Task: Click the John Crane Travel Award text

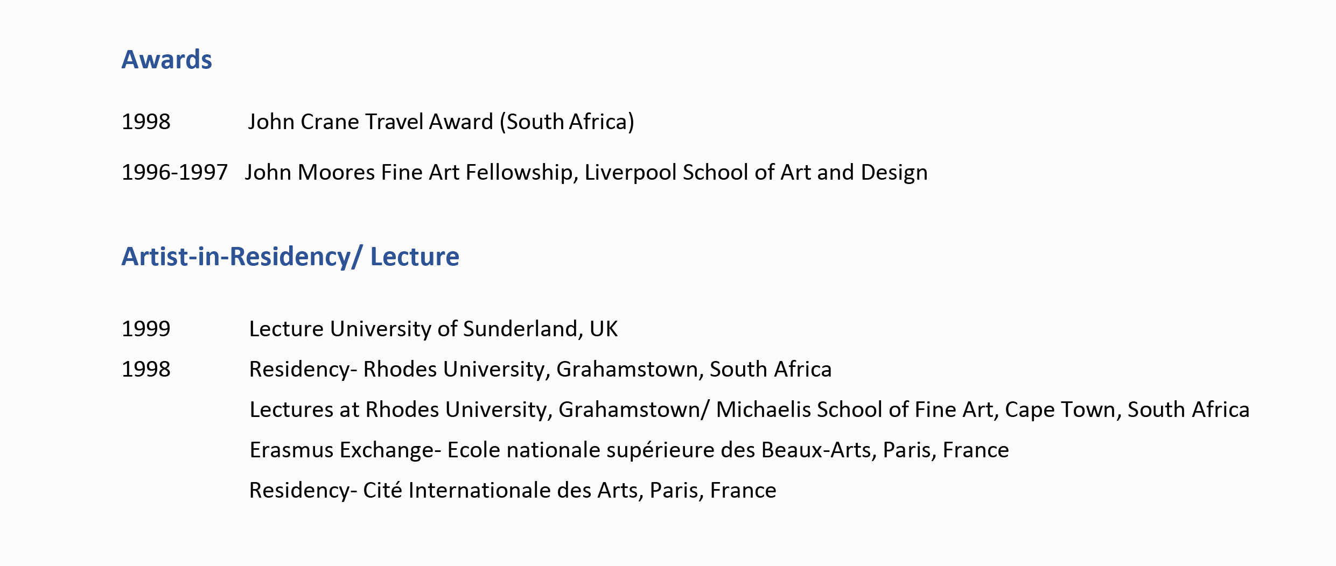Action: pyautogui.click(x=370, y=122)
